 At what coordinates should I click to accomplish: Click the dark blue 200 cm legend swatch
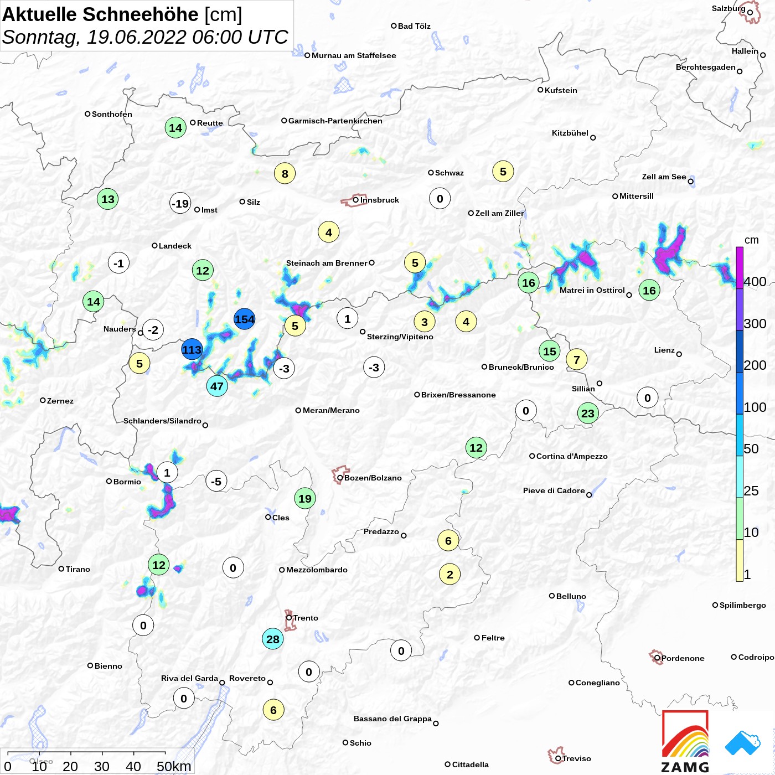click(740, 352)
